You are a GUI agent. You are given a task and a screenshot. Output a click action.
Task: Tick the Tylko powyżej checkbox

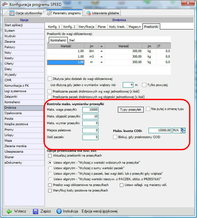pyautogui.click(x=144, y=85)
